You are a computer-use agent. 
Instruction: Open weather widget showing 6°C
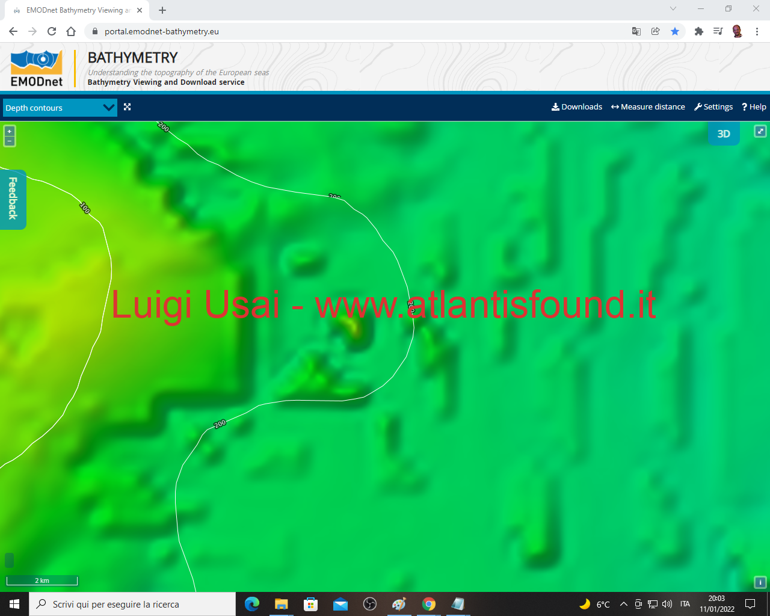click(594, 604)
